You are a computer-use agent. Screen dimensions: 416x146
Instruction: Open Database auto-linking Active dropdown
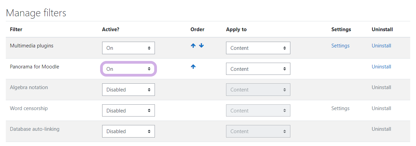click(x=128, y=131)
